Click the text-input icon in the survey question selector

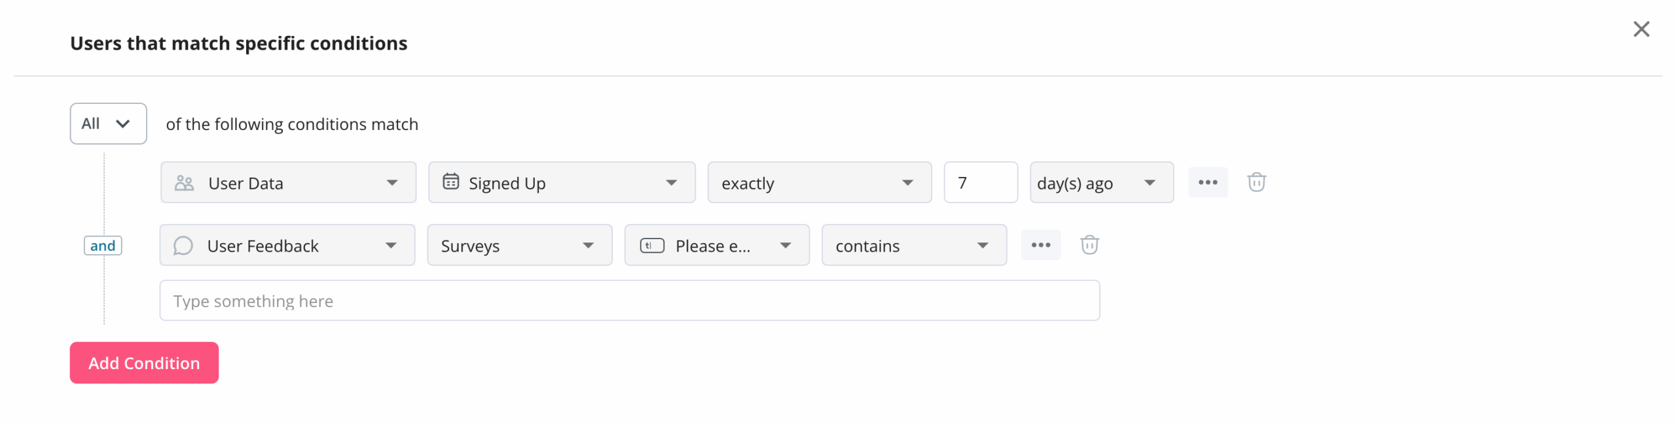coord(651,246)
